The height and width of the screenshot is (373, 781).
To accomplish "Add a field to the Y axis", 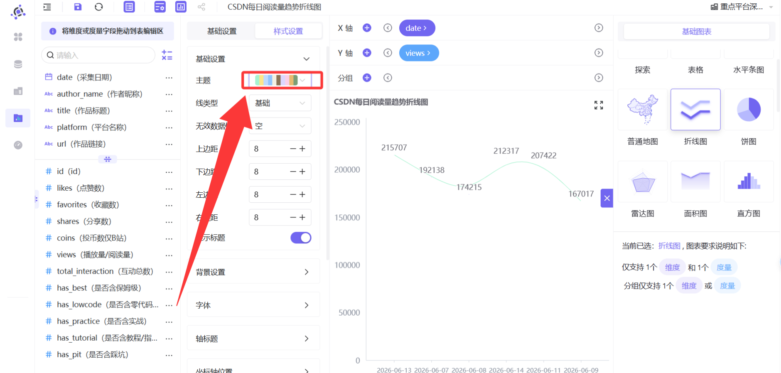I will 367,53.
